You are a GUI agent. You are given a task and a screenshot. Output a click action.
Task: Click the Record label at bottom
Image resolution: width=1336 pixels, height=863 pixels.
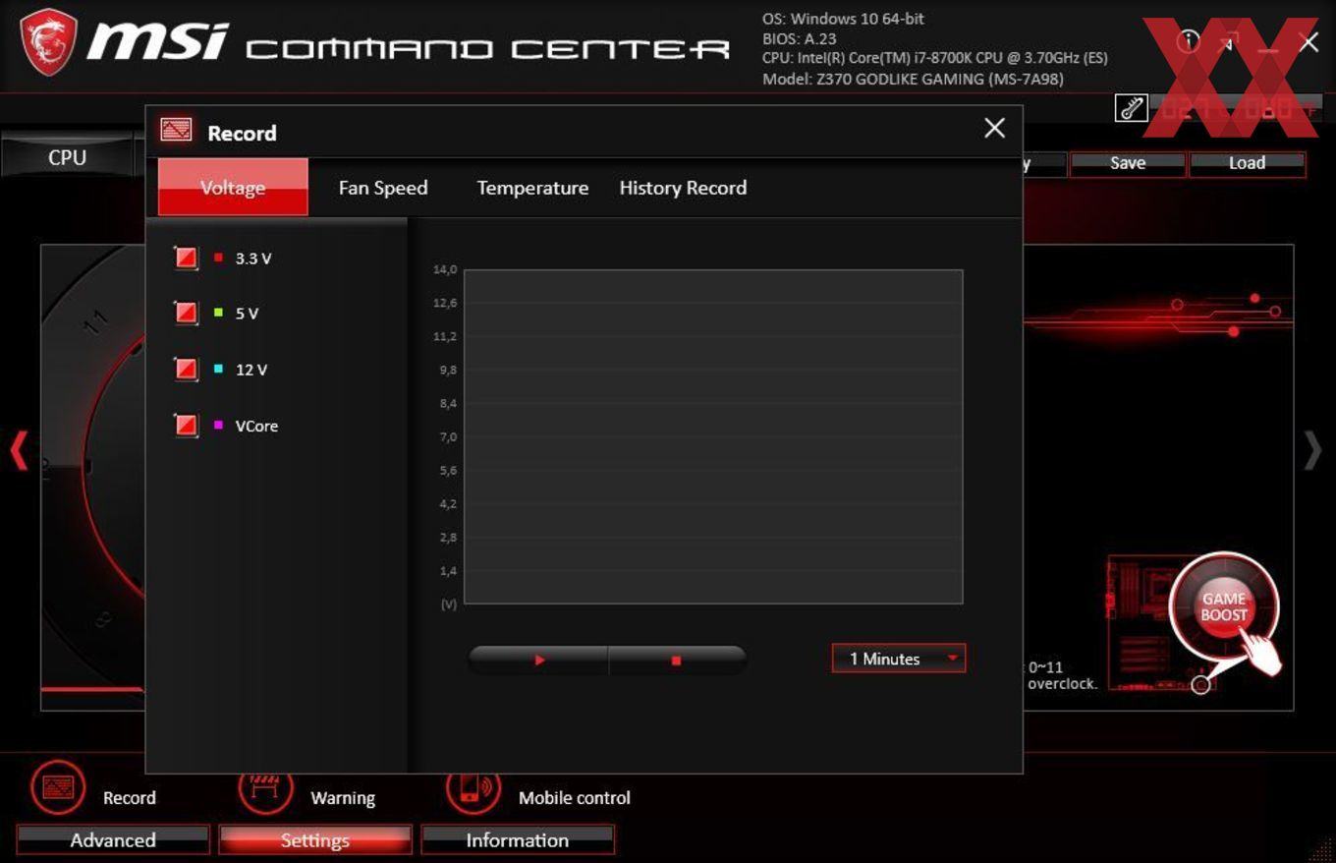(x=130, y=798)
